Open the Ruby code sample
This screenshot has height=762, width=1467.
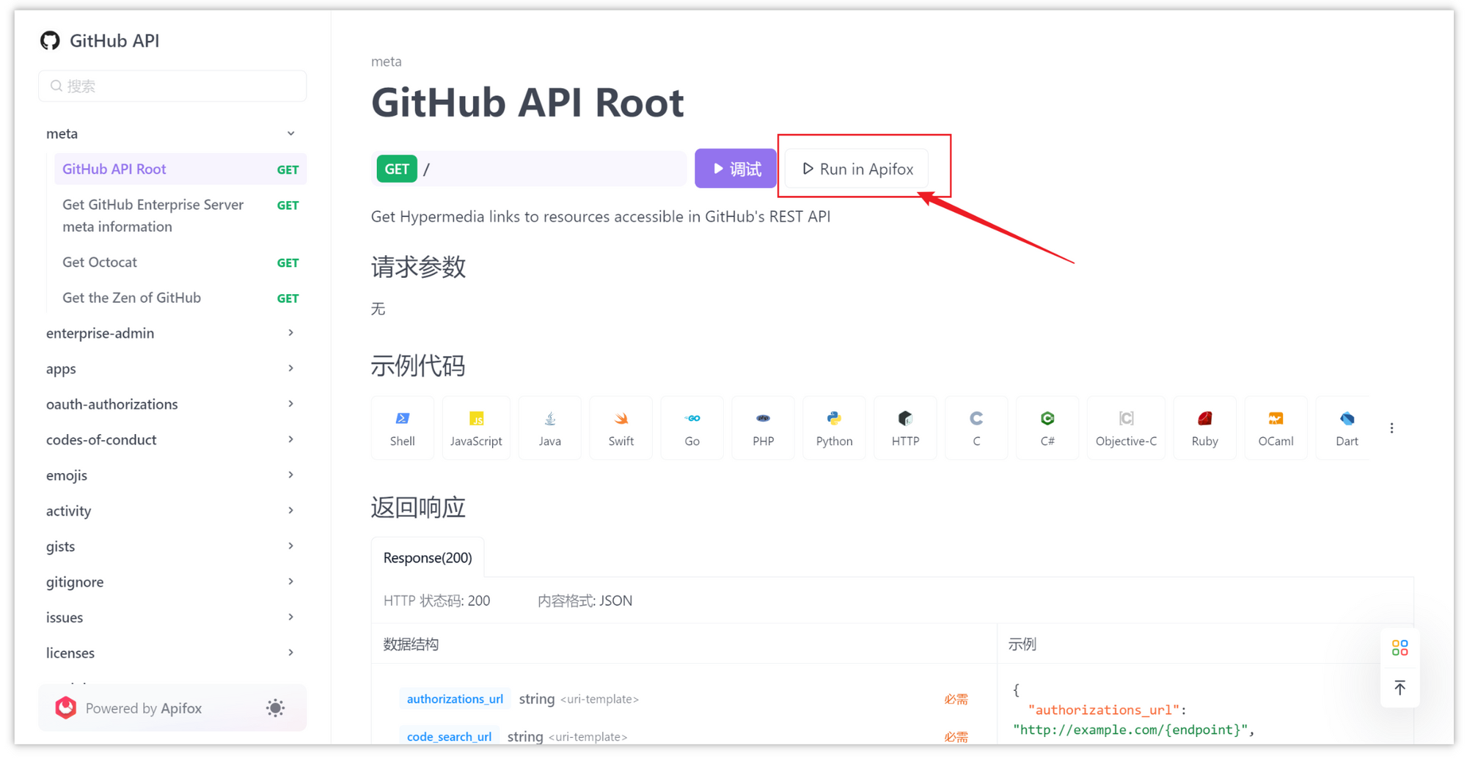tap(1204, 428)
